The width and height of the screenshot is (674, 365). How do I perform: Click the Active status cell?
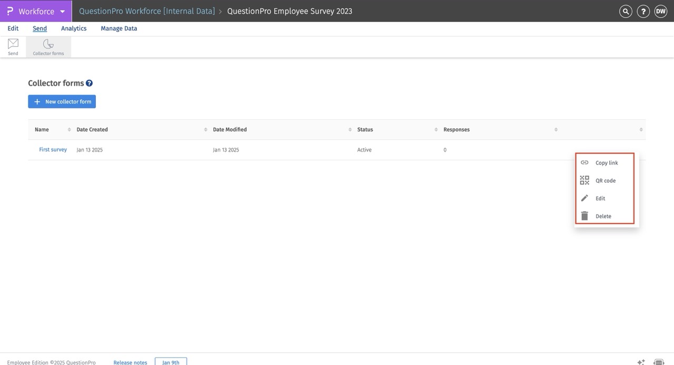coord(364,150)
